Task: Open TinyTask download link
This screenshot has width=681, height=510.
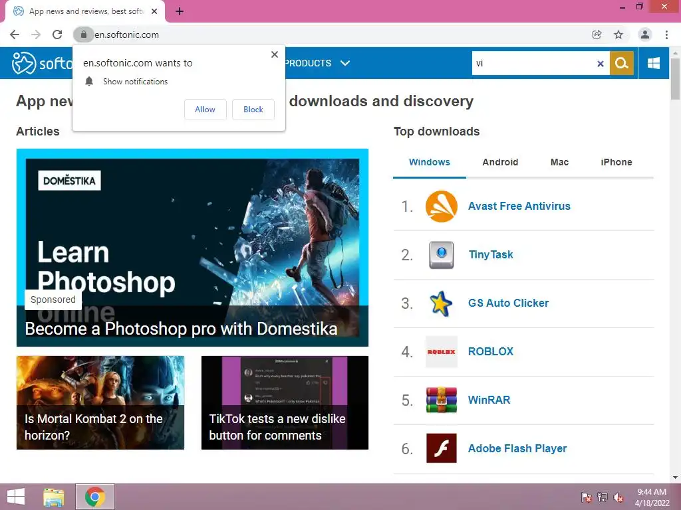Action: 491,254
